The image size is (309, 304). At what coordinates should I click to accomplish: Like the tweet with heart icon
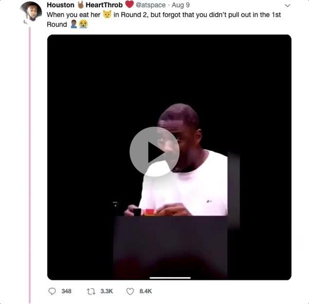[130, 292]
